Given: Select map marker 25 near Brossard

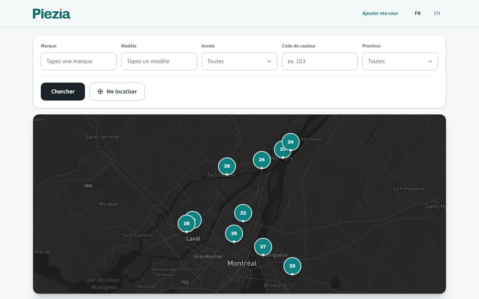Looking at the screenshot, I should [292, 266].
